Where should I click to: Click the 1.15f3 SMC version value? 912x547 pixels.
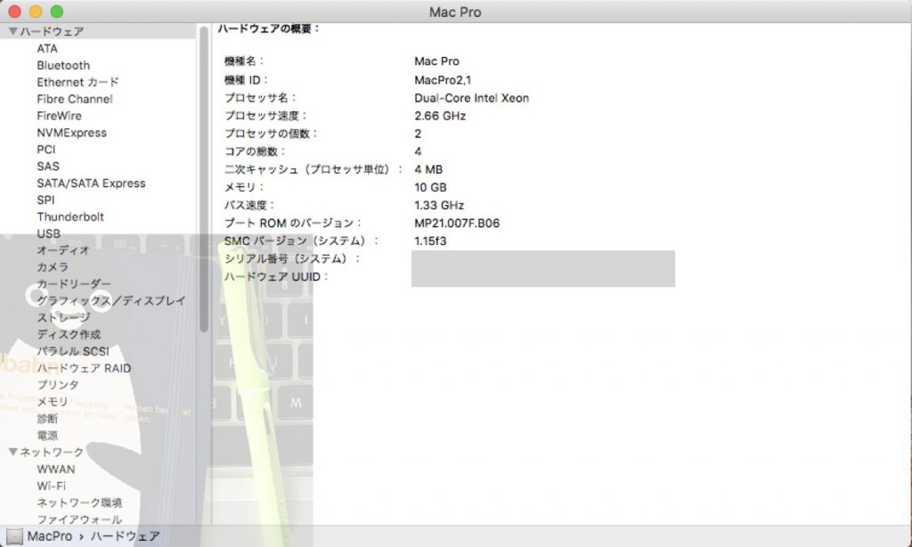pos(430,241)
